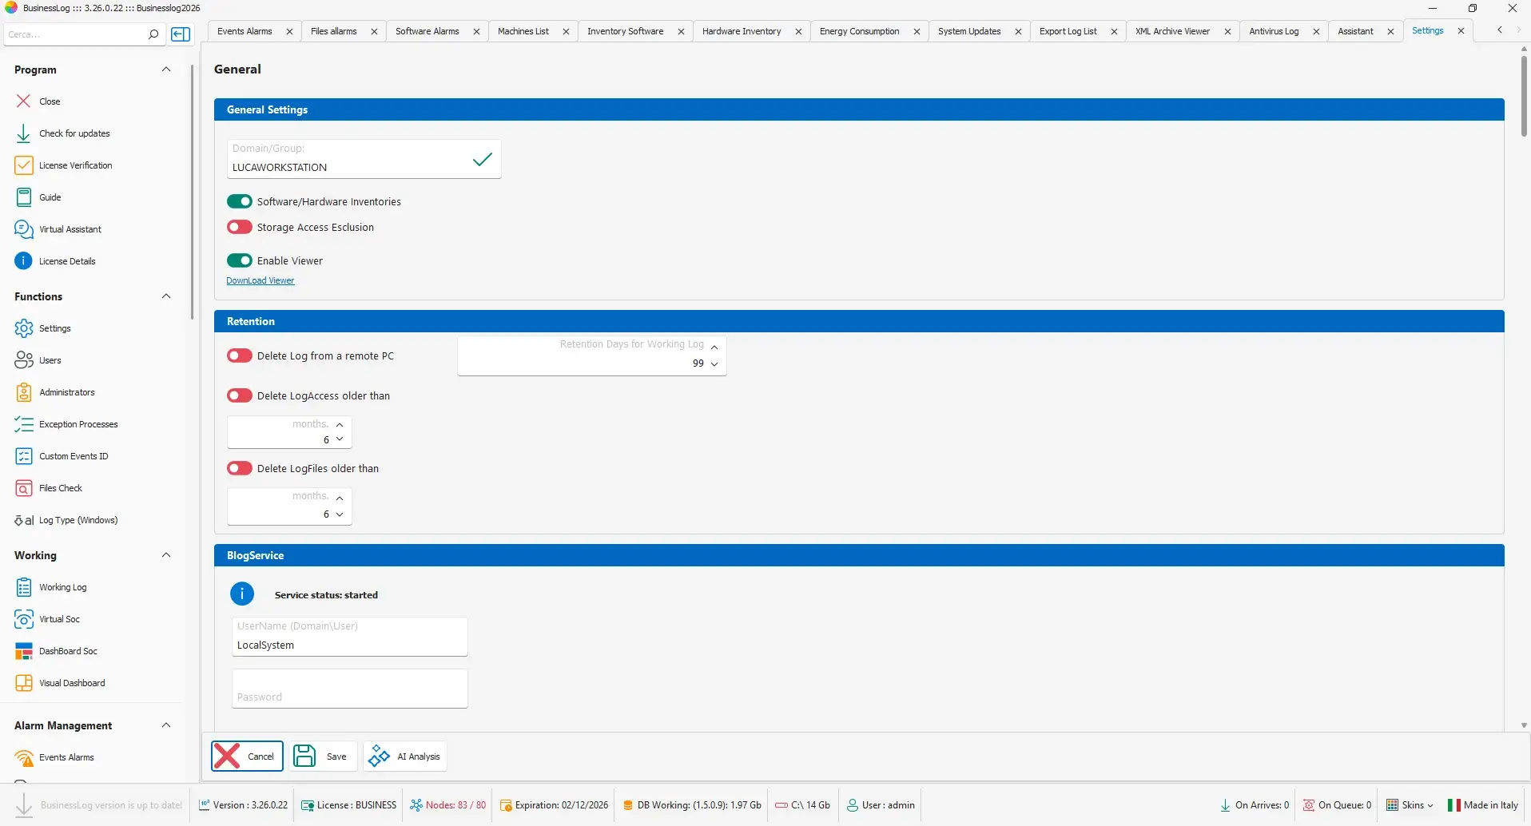Click the Close program icon in sidebar

click(24, 101)
